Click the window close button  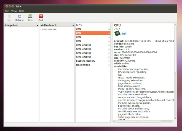tap(7, 6)
